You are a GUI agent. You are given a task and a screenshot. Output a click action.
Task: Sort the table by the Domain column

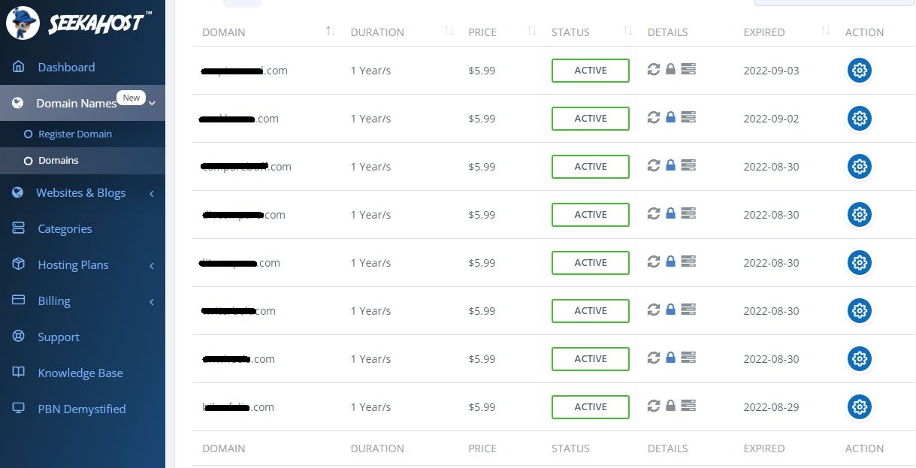point(331,32)
